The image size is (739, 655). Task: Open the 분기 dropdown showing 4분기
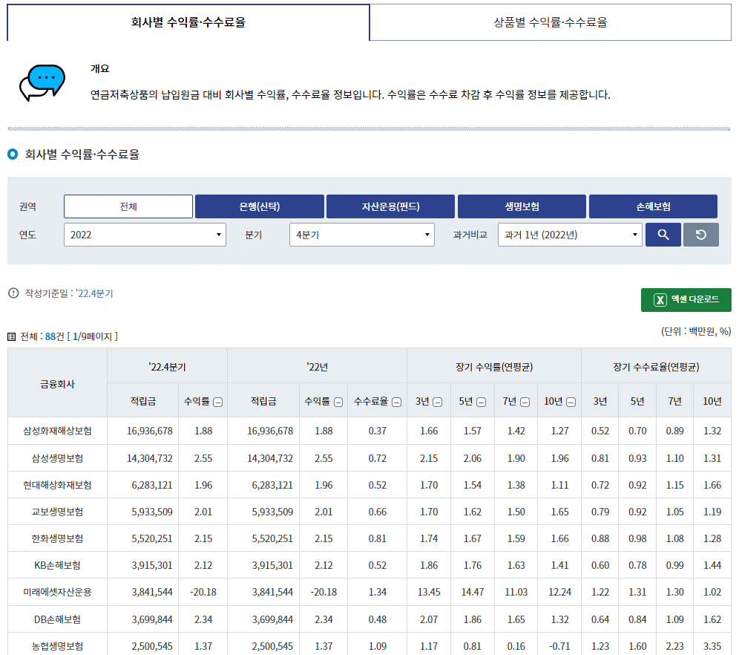[x=361, y=234]
